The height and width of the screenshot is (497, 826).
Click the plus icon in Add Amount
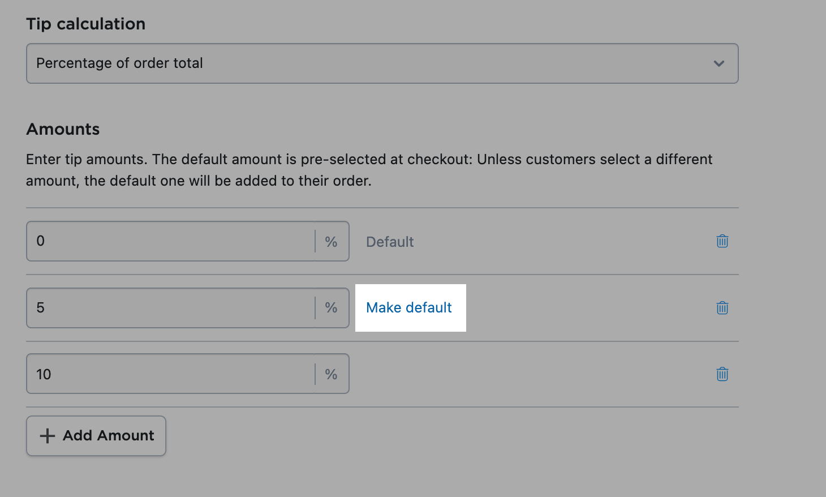[48, 436]
